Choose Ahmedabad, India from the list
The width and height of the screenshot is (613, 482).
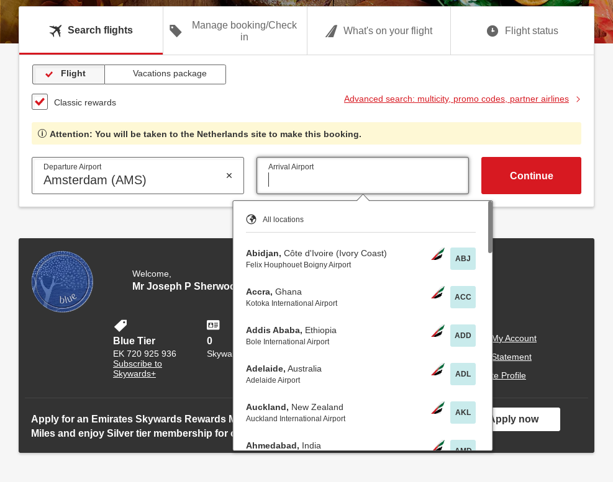[x=360, y=445]
